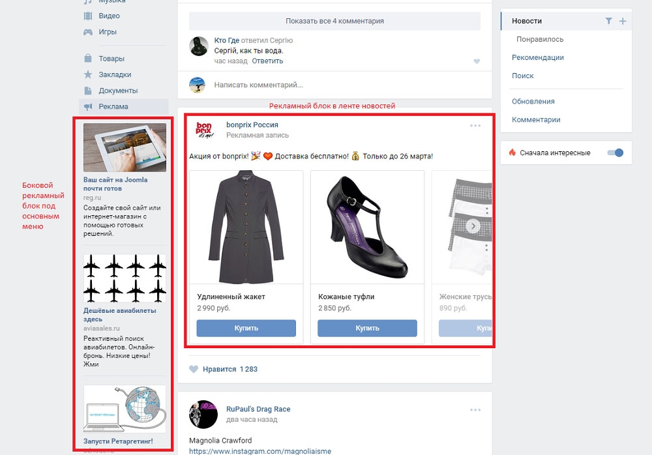Click the два часа назад post timestamp
This screenshot has height=455, width=652.
pyautogui.click(x=252, y=420)
